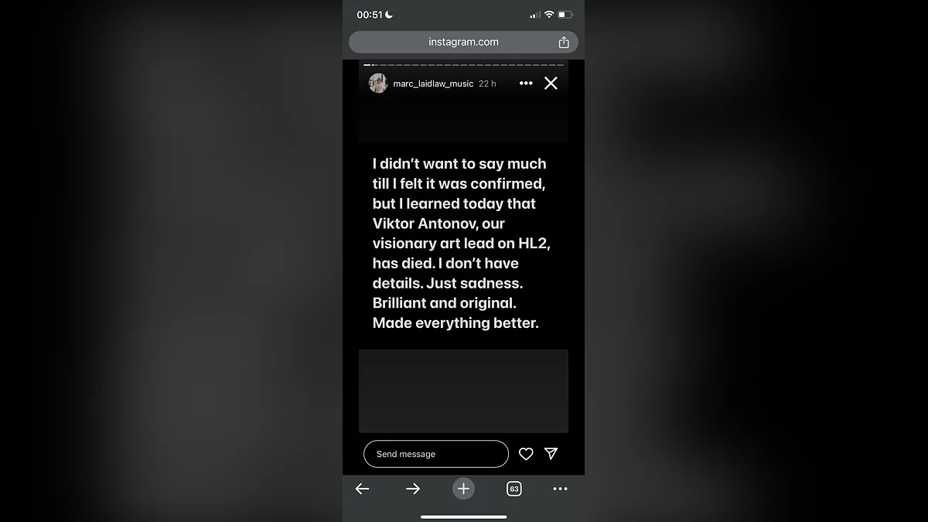
Task: Open story options three-dot menu
Action: (x=526, y=84)
